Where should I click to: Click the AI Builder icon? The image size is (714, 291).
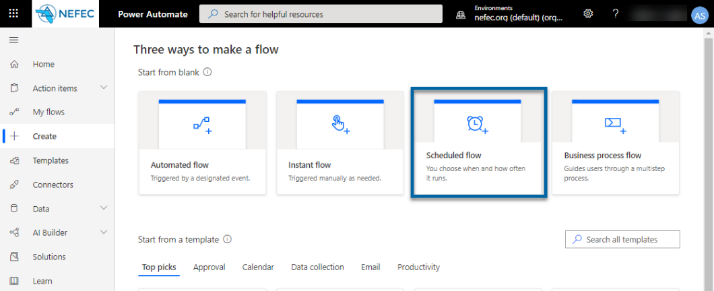click(14, 232)
